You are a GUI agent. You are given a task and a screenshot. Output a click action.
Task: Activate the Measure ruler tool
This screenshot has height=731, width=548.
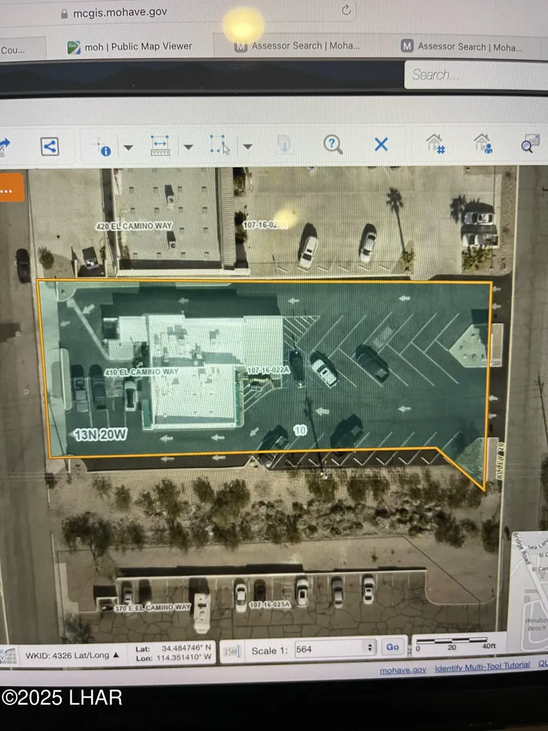[x=160, y=146]
